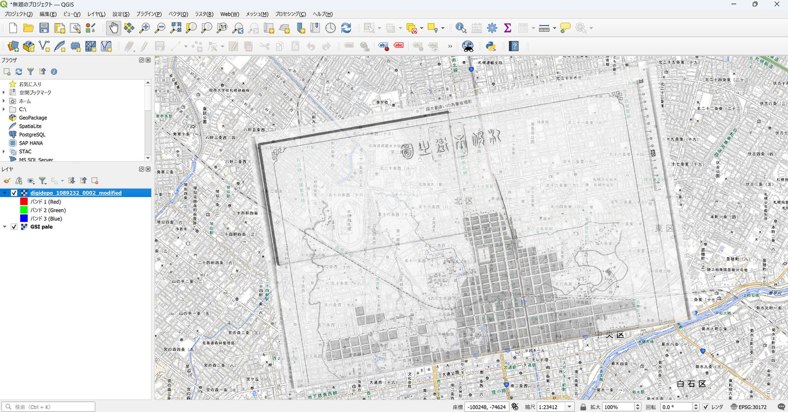Click the red Band 1 color swatch
Image resolution: width=788 pixels, height=412 pixels.
coord(24,202)
